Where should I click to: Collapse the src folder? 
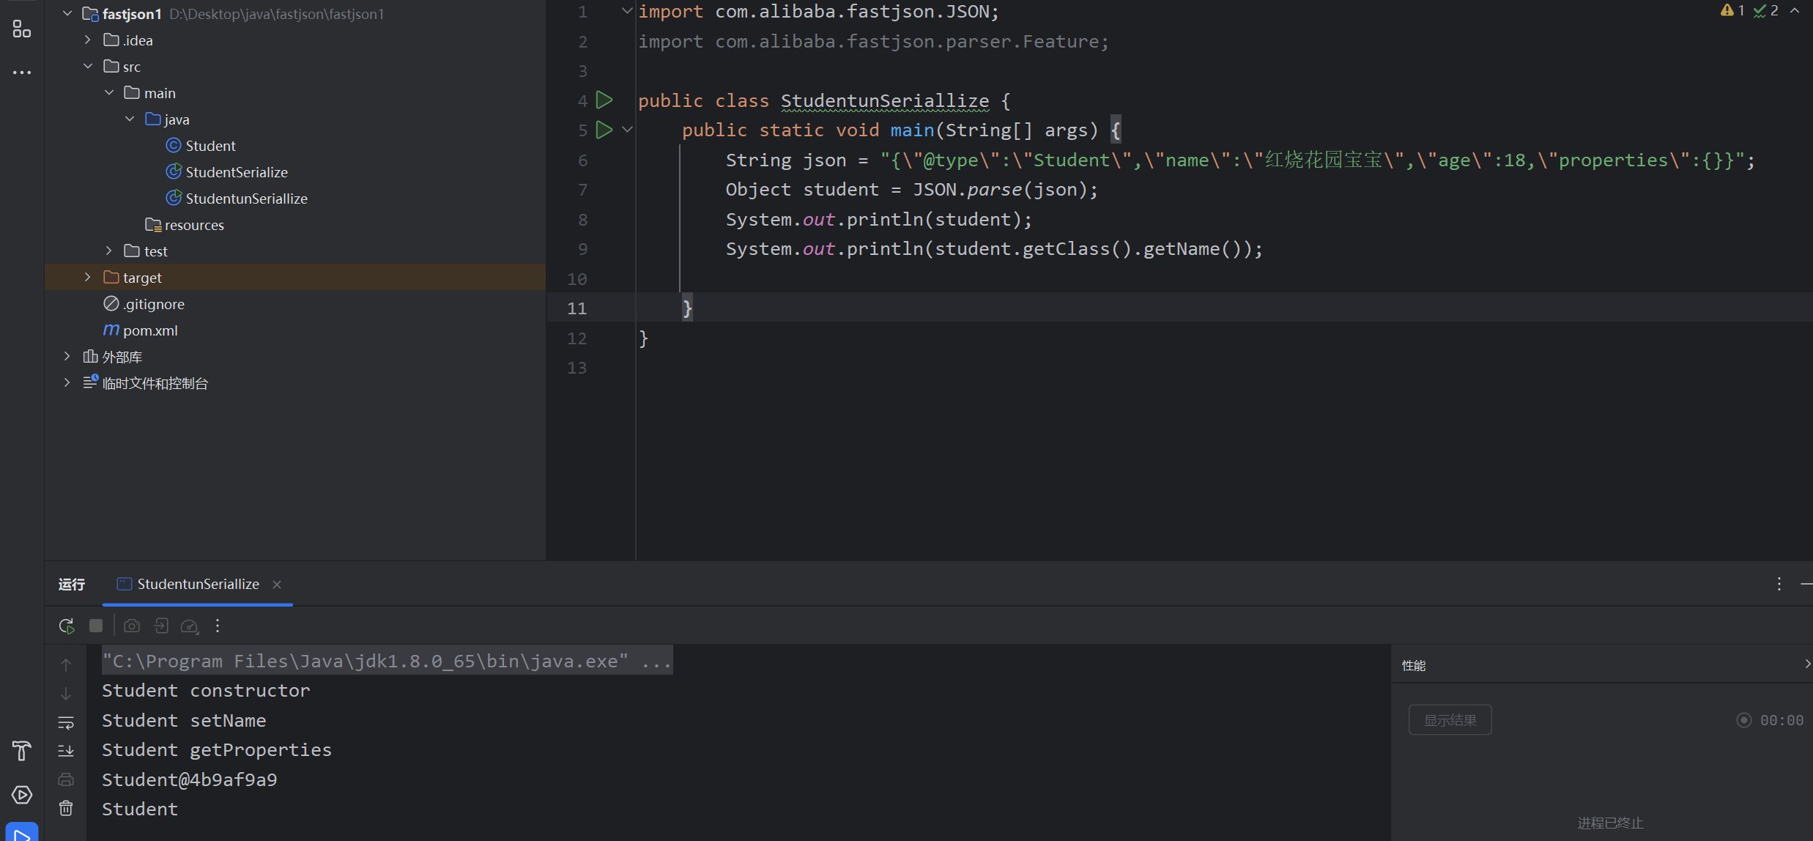(88, 66)
